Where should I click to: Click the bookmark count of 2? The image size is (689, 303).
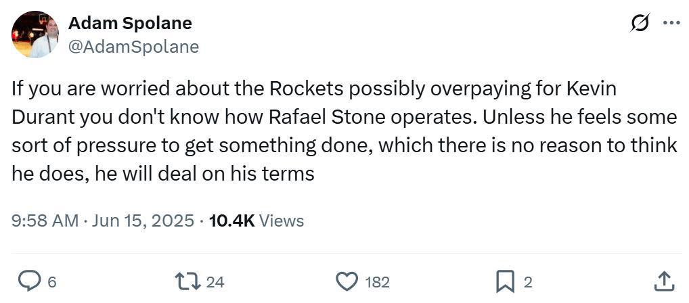tap(528, 282)
